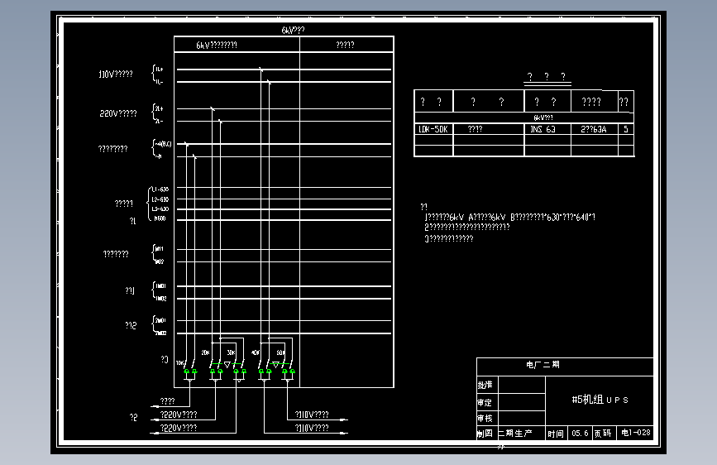The image size is (717, 465).
Task: Pick the "N600" line label
Action: 160,218
